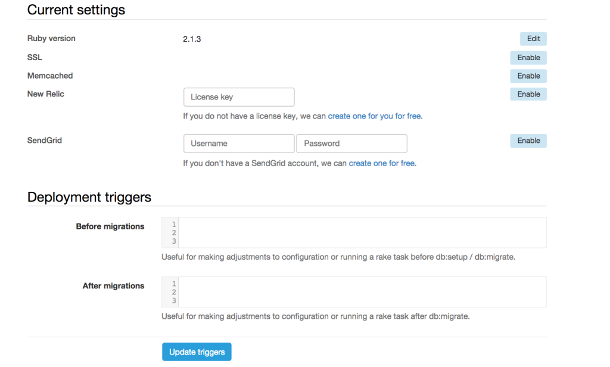
Task: Enable SendGrid integration
Action: point(528,141)
